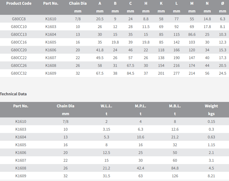Select product code G80CC32

(x=19, y=73)
